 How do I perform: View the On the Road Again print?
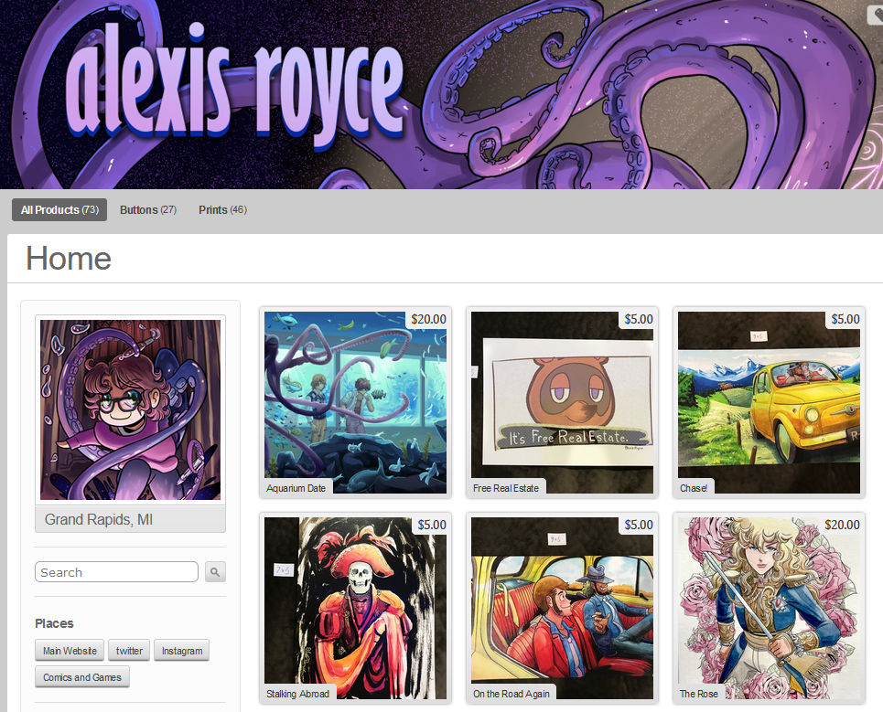tap(562, 609)
